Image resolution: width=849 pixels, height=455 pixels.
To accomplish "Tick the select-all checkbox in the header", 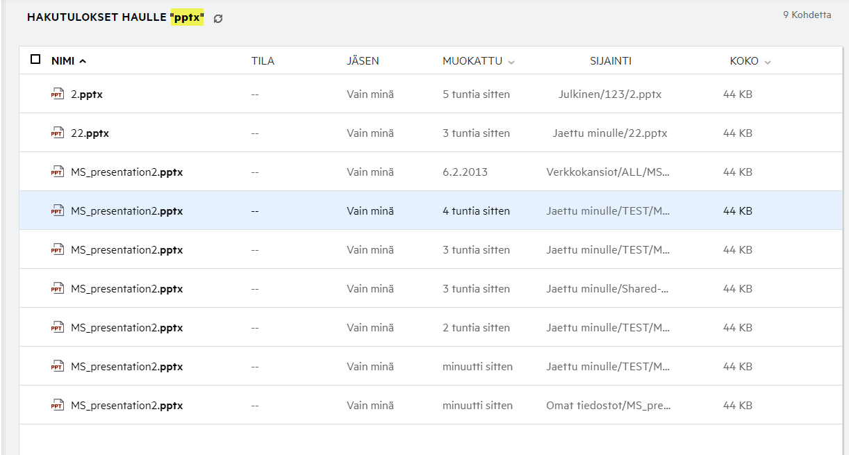I will coord(35,60).
